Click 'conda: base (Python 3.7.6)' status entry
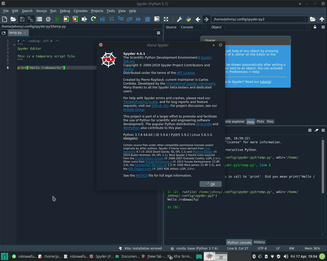 [x=194, y=248]
